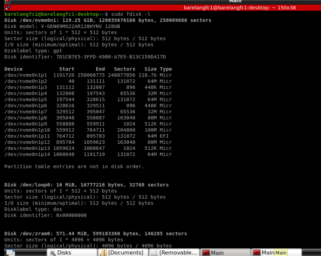Click the '/dev/nvme0n1p9' device entry
The height and width of the screenshot is (256, 321).
tap(26, 124)
